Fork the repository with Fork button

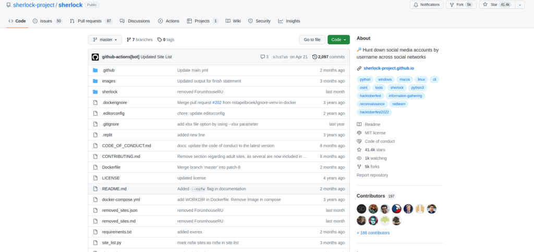[461, 5]
